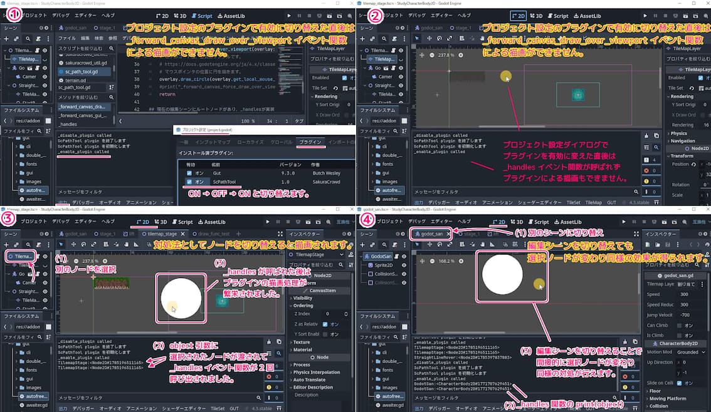The height and width of the screenshot is (412, 711).
Task: Enable Y Sort Enabled checkbox in bottom-left Inspector
Action: coord(325,334)
